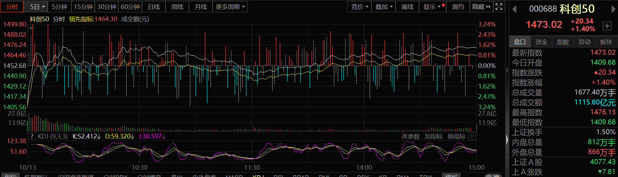The height and width of the screenshot is (177, 618).
Task: Switch to the 资金 tab
Action: (x=541, y=42)
